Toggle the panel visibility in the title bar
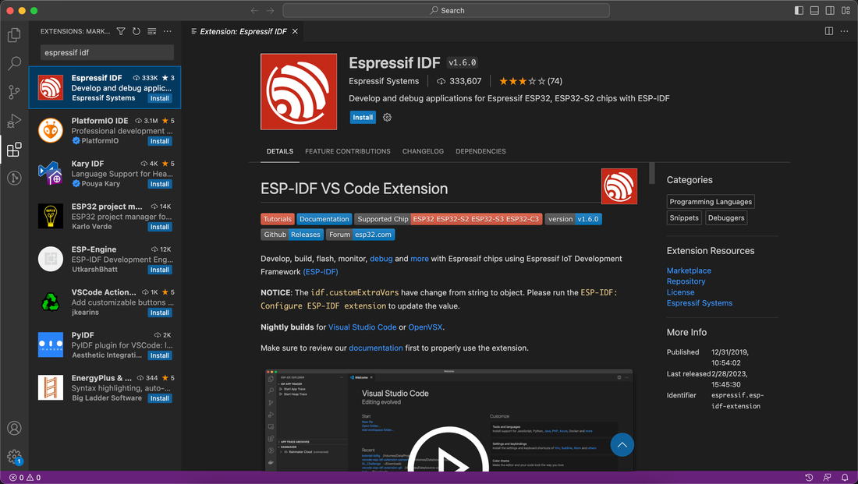Screen dimensions: 858x484 [813, 9]
